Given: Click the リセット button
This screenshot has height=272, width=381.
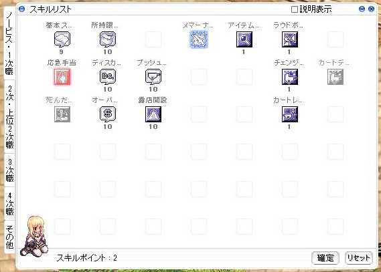Looking at the screenshot, I should click(359, 258).
